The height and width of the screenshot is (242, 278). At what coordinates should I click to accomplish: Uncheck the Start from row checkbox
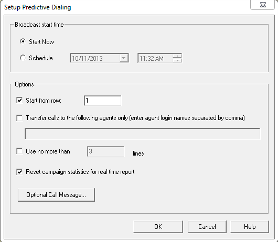point(19,101)
